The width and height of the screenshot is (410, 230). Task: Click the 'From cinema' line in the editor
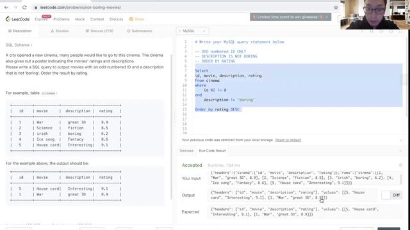coord(207,80)
